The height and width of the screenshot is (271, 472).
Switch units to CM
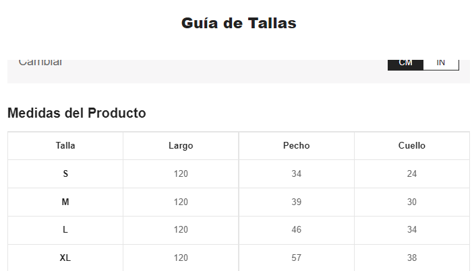[405, 63]
